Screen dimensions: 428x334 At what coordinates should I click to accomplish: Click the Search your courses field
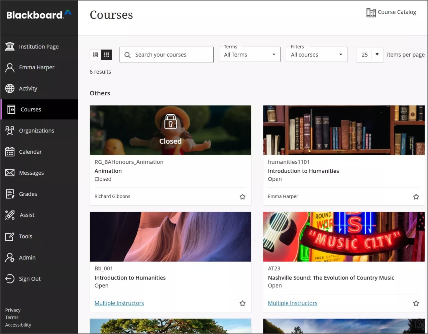click(166, 55)
